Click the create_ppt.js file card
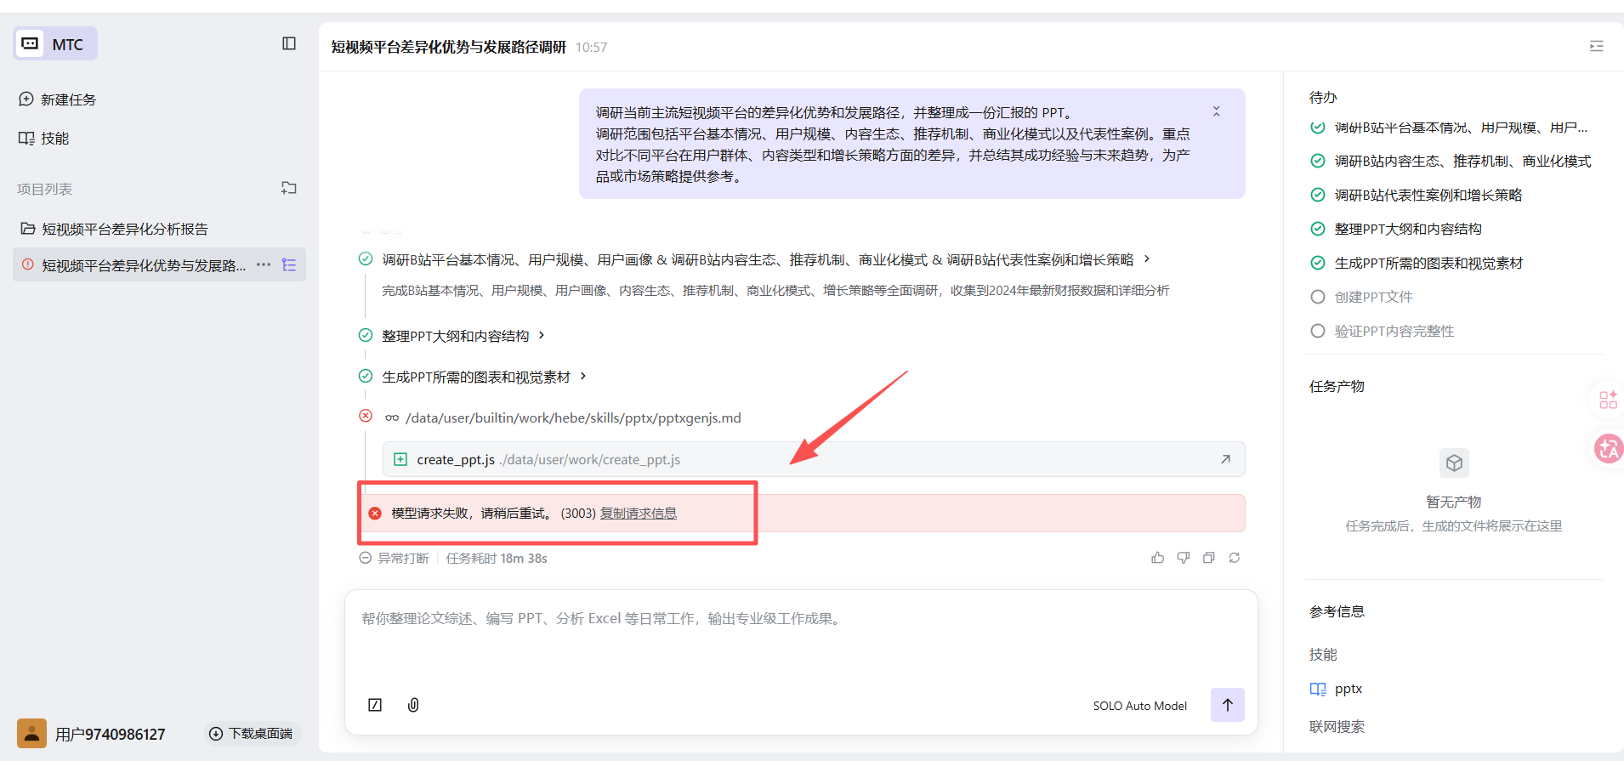This screenshot has height=761, width=1624. pyautogui.click(x=814, y=459)
